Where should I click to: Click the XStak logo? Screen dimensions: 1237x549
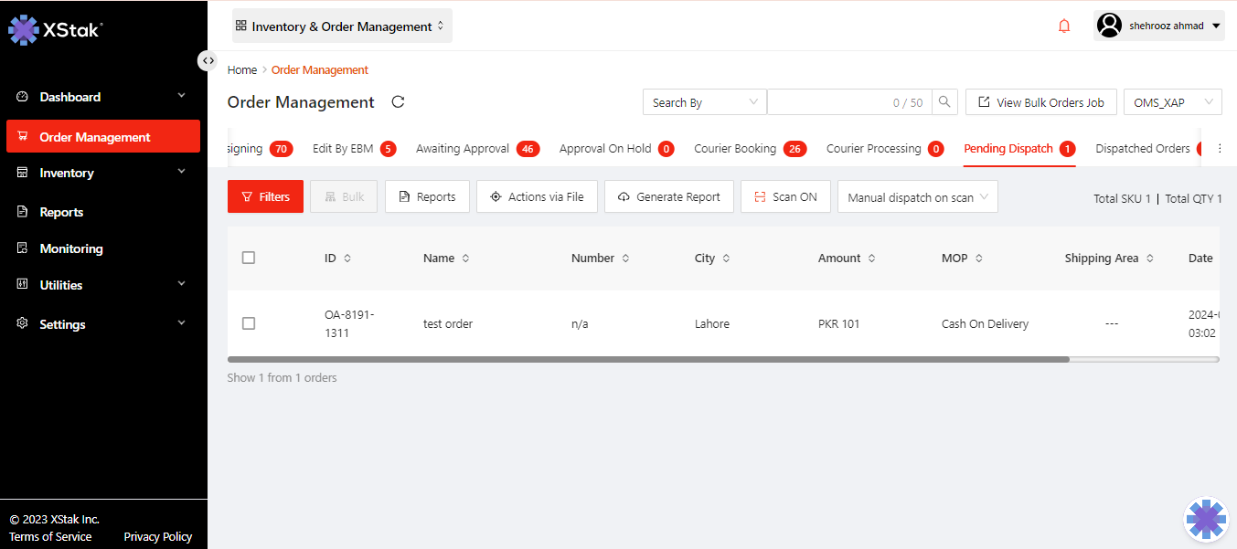(x=55, y=29)
